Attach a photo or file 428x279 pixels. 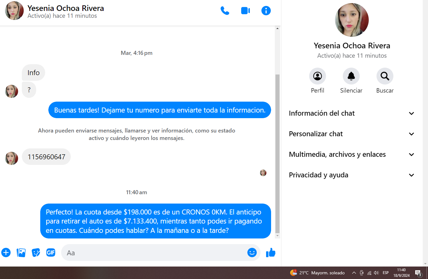pos(21,253)
